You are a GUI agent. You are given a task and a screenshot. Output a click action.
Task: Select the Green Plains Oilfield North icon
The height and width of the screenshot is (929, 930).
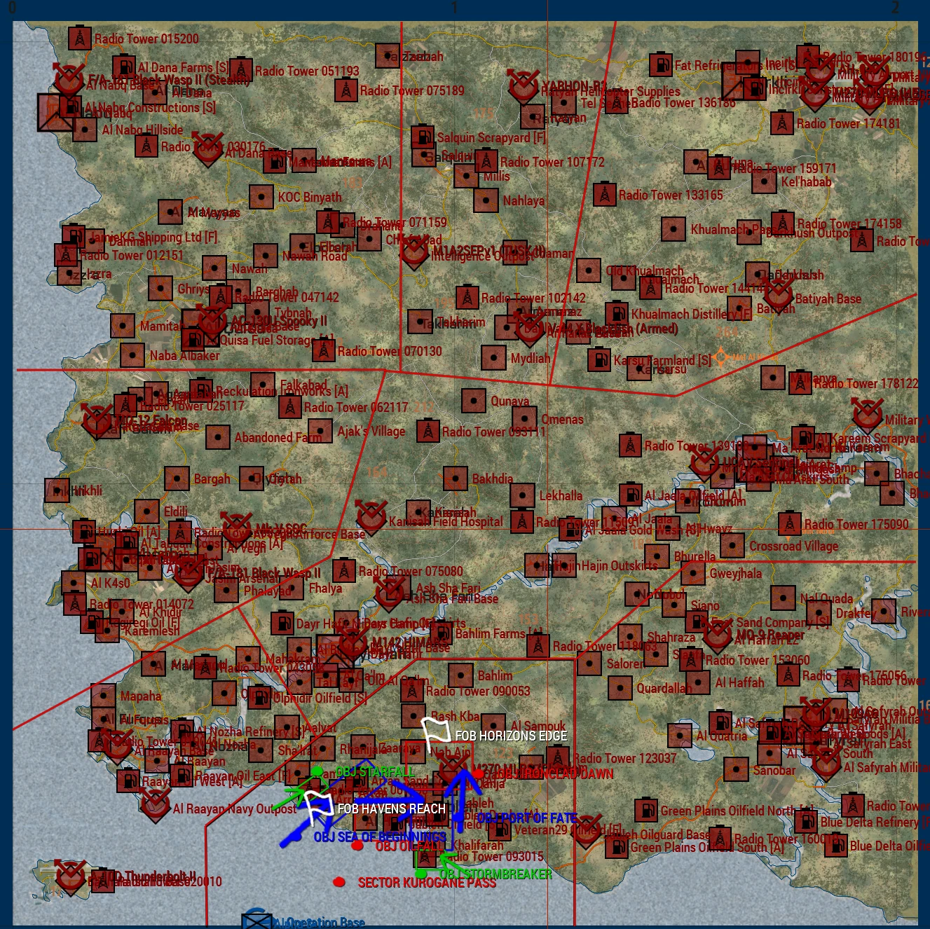645,810
